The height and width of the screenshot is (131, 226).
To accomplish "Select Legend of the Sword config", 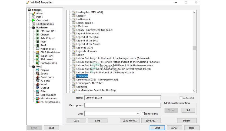I will pos(88,44).
